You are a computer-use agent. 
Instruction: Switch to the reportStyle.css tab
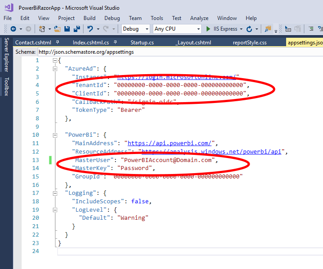pyautogui.click(x=250, y=43)
